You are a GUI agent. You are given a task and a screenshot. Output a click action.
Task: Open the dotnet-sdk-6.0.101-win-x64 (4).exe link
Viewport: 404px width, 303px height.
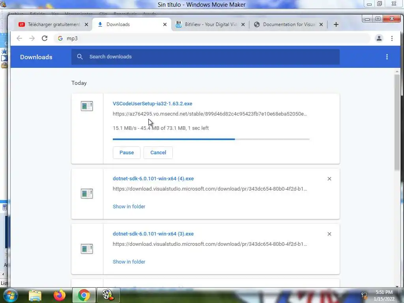pyautogui.click(x=153, y=179)
